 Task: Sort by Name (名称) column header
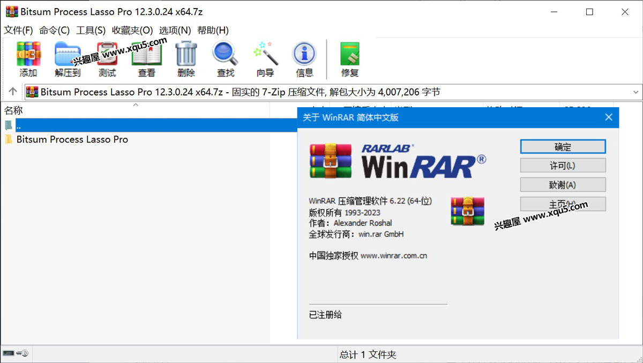[135, 110]
